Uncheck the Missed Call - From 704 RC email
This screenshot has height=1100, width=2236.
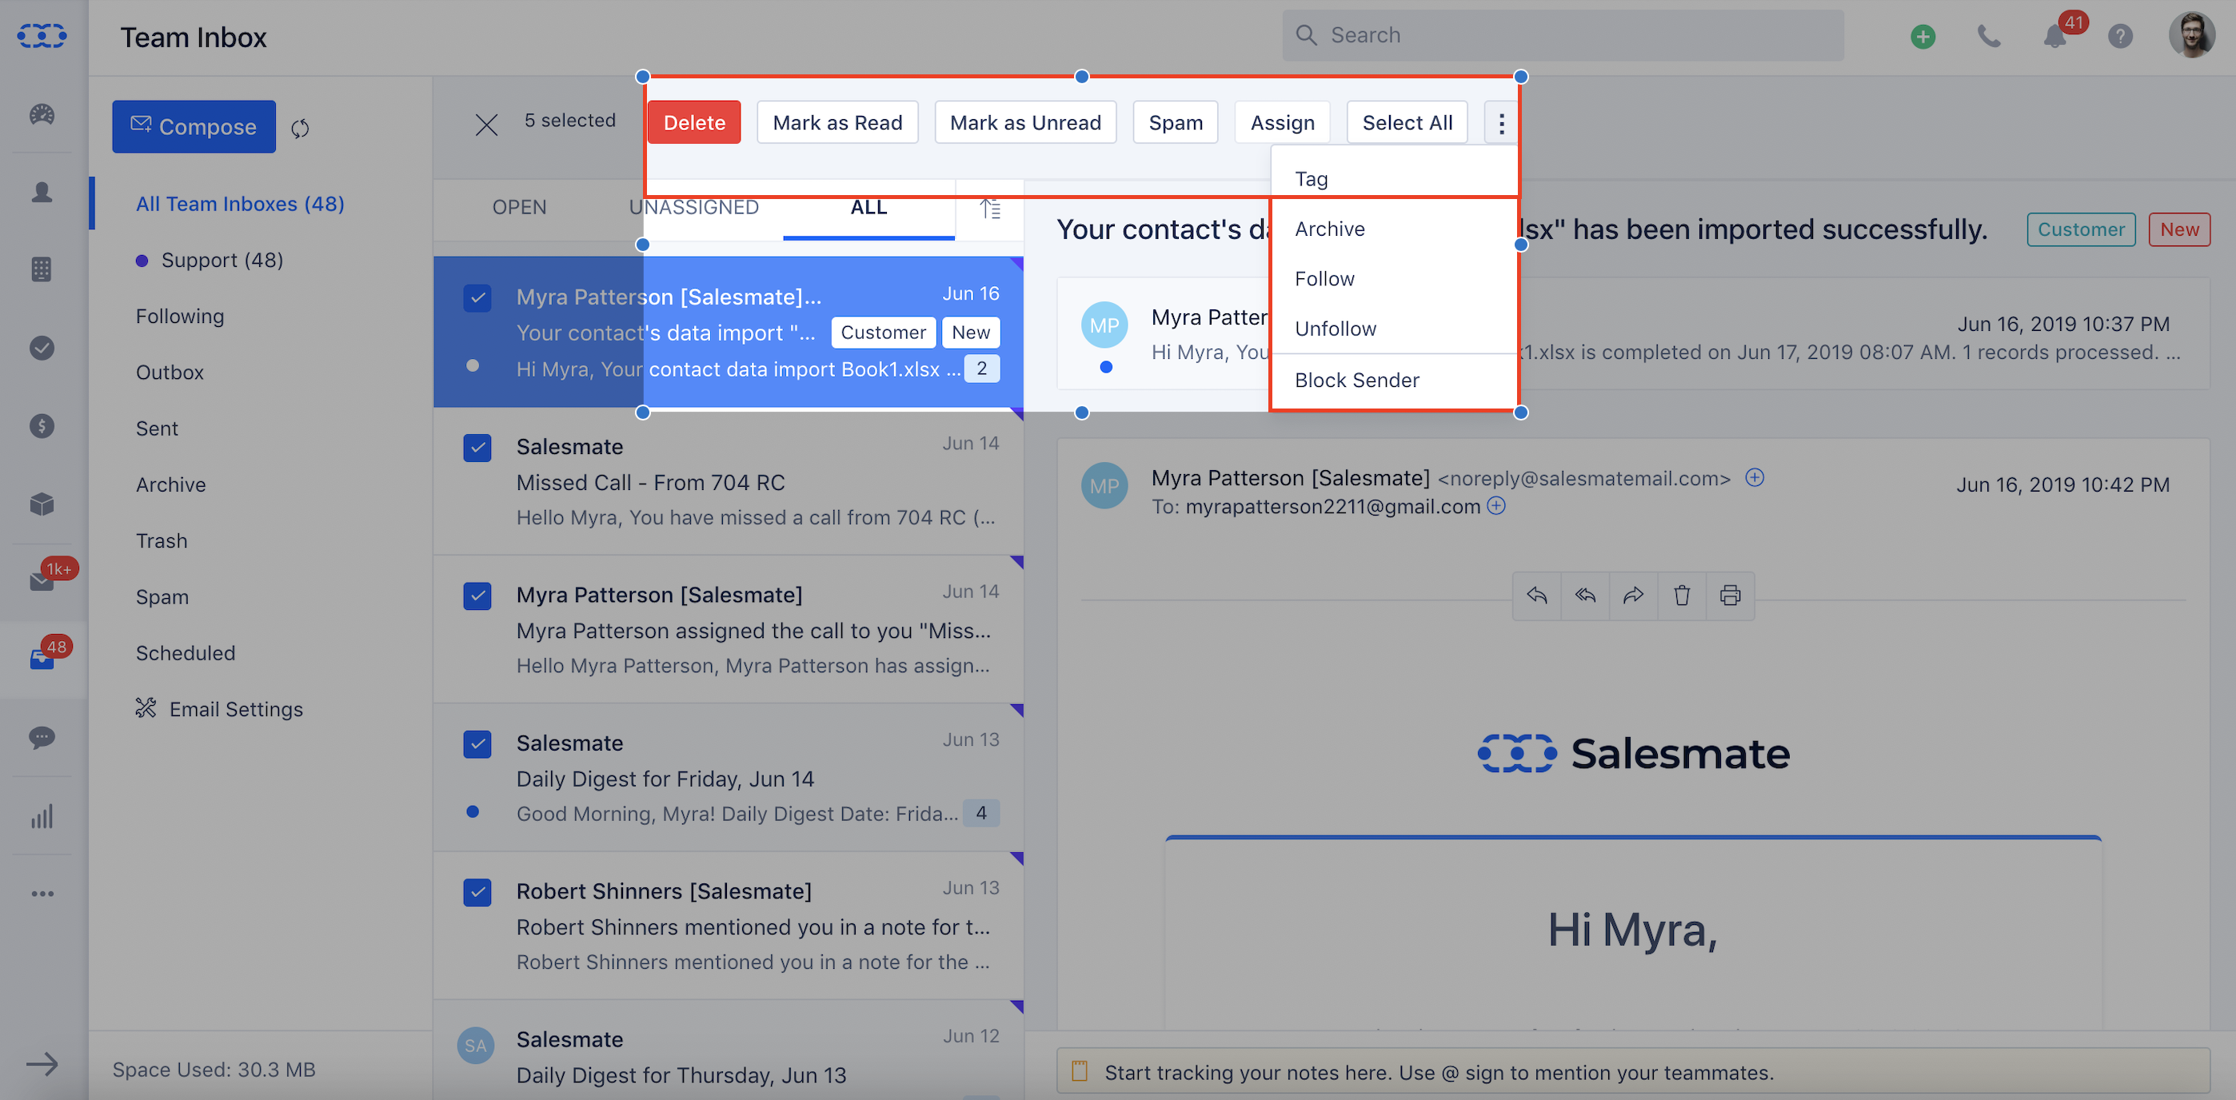pos(477,448)
